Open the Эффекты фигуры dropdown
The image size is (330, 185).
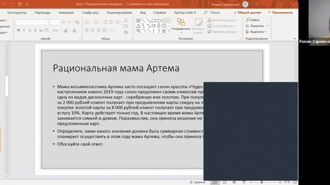tap(223, 32)
